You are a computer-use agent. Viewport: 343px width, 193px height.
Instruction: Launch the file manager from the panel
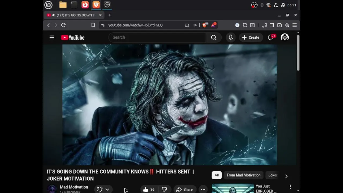click(63, 5)
